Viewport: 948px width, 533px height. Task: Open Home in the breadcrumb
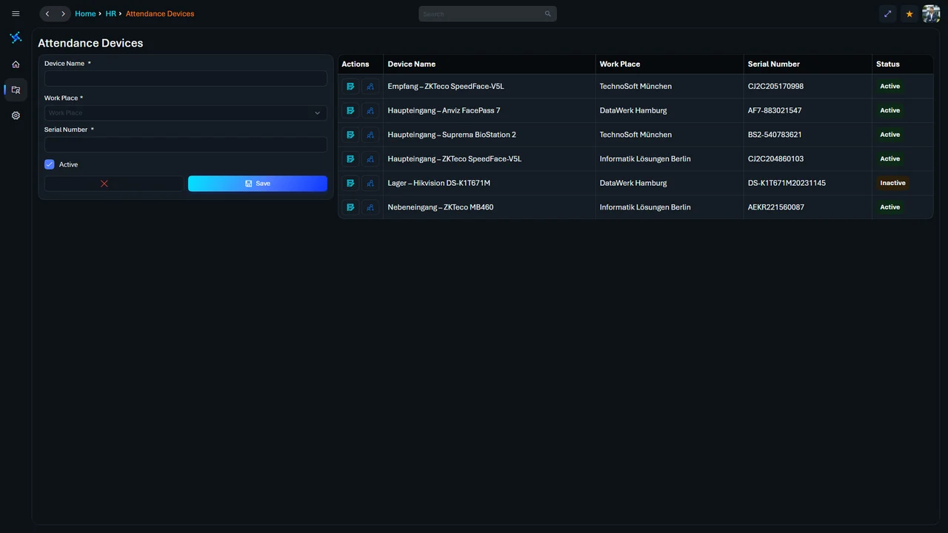tap(85, 13)
